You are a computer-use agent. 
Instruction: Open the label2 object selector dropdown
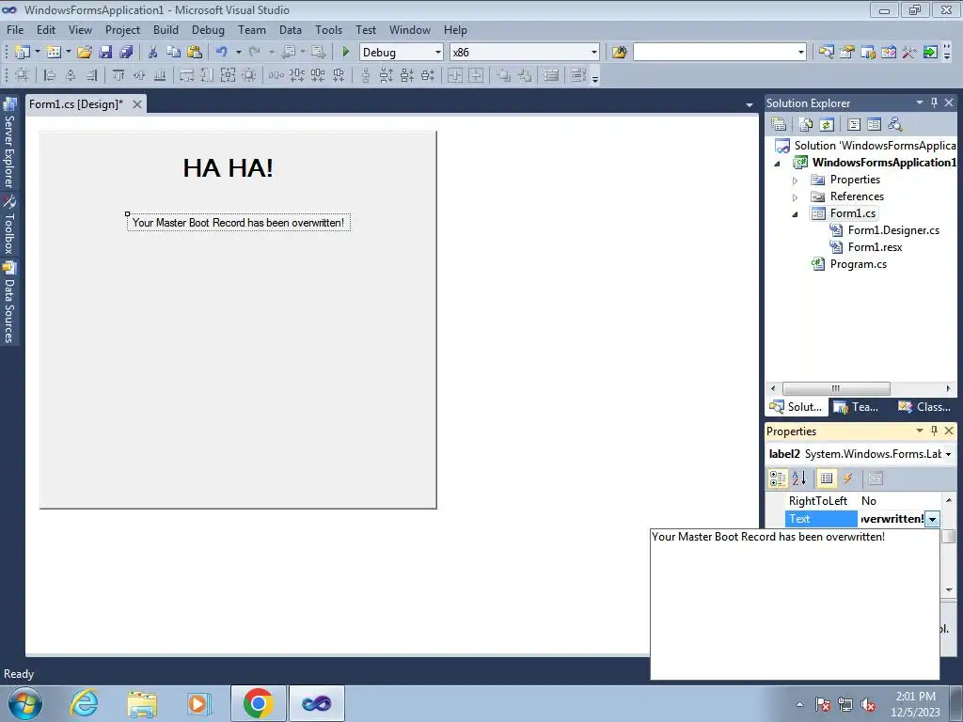tap(948, 454)
